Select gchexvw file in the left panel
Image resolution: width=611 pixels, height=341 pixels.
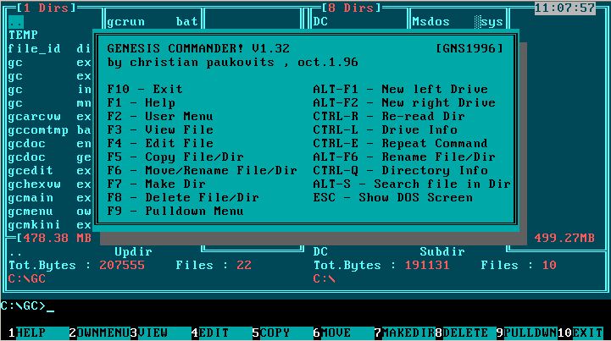click(x=49, y=184)
